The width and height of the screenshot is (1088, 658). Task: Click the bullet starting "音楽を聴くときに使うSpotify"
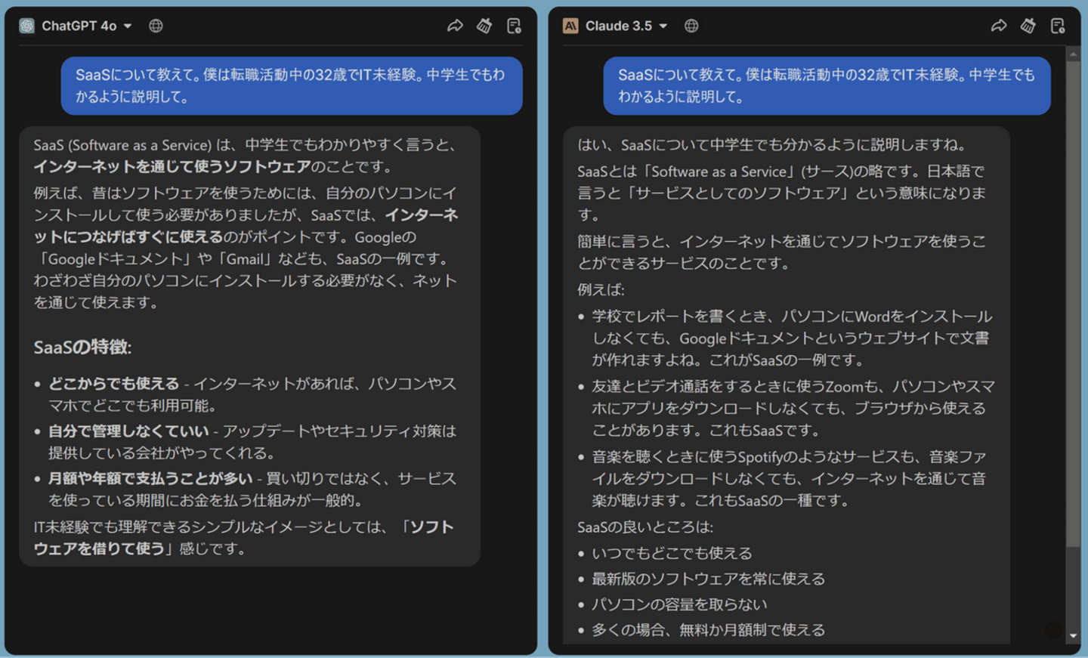[x=789, y=479]
